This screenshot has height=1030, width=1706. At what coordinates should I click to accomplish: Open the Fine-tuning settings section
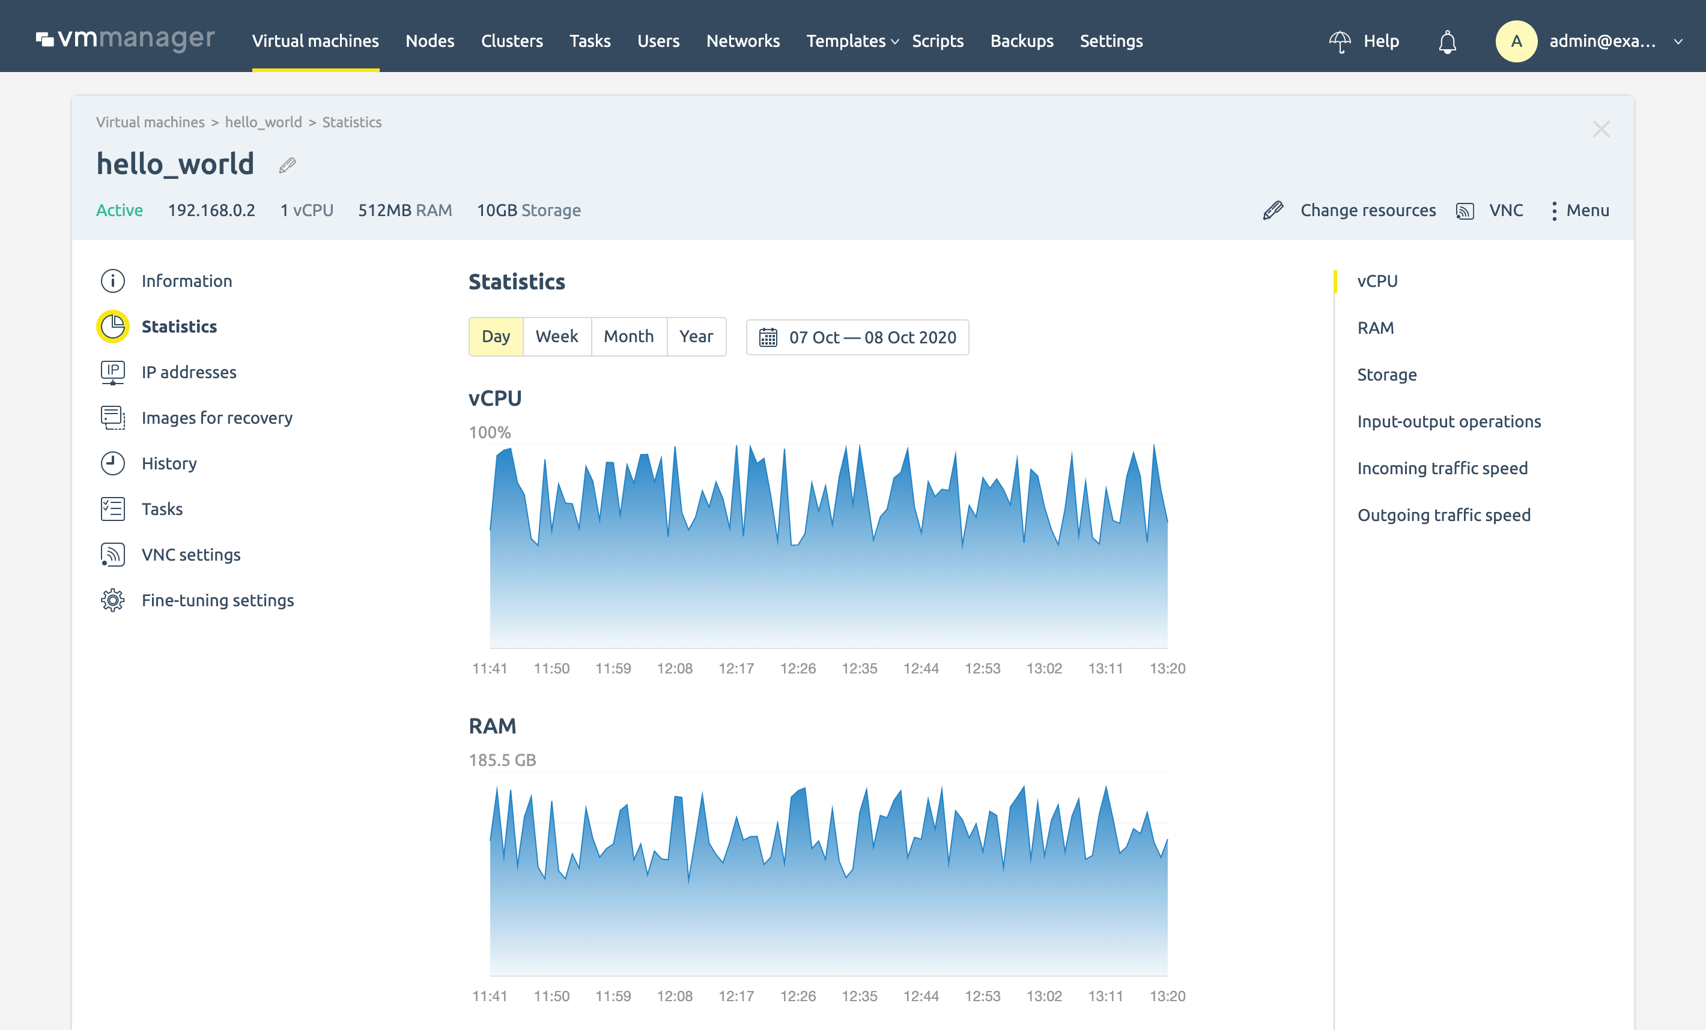(218, 600)
